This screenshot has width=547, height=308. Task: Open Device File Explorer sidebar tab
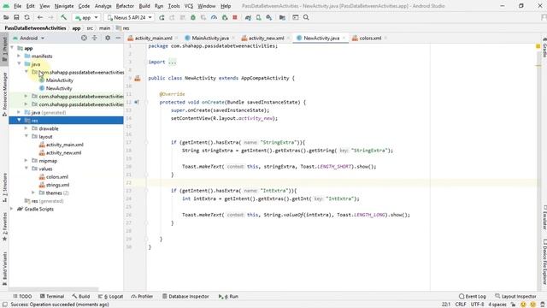click(x=544, y=261)
